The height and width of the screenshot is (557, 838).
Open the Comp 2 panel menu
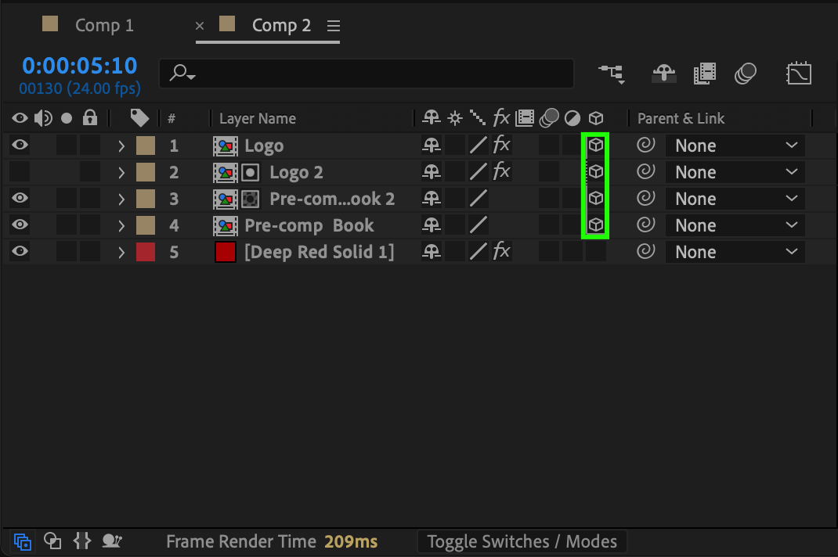334,26
